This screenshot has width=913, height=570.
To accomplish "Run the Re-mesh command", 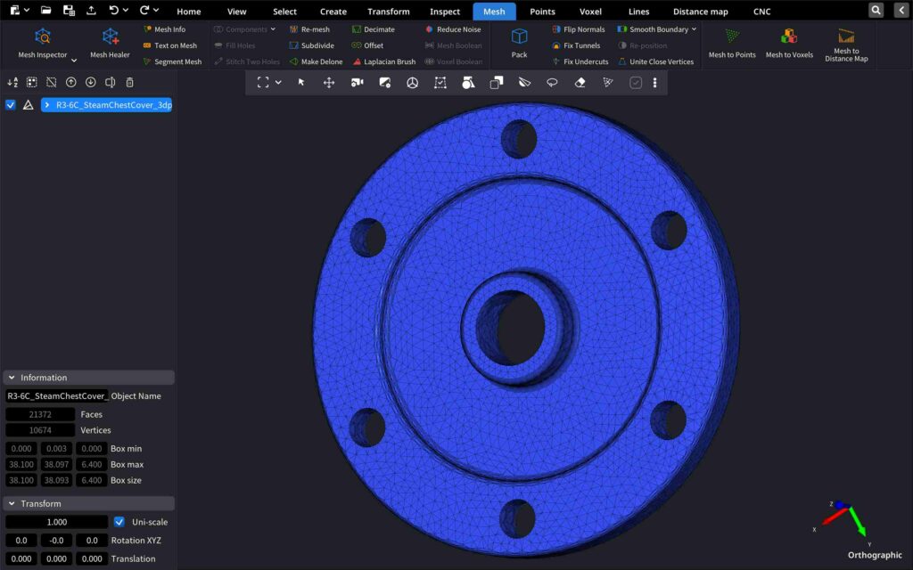I will [x=314, y=28].
